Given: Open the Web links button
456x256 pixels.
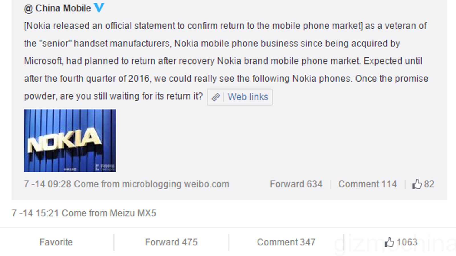Looking at the screenshot, I should coord(248,97).
